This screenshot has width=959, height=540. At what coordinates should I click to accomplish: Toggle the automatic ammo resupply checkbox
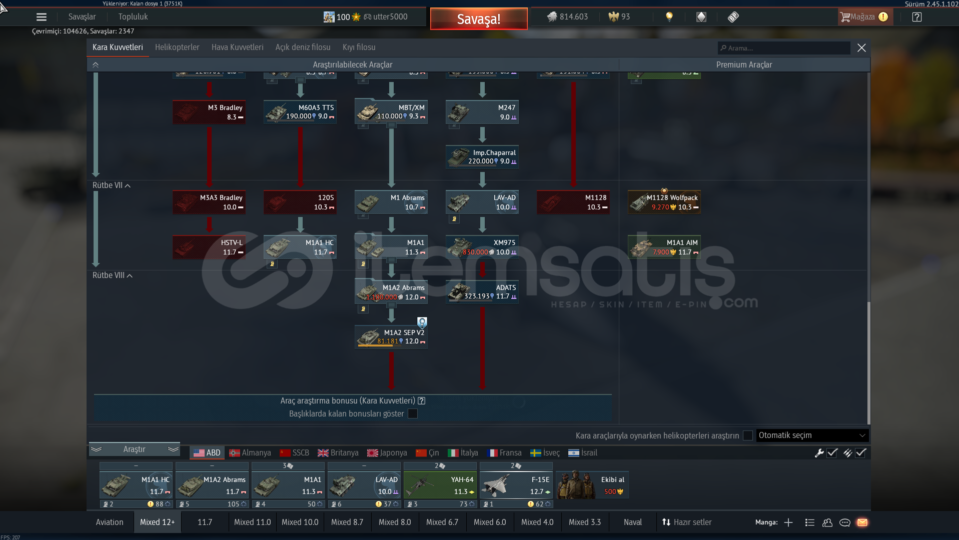(861, 453)
